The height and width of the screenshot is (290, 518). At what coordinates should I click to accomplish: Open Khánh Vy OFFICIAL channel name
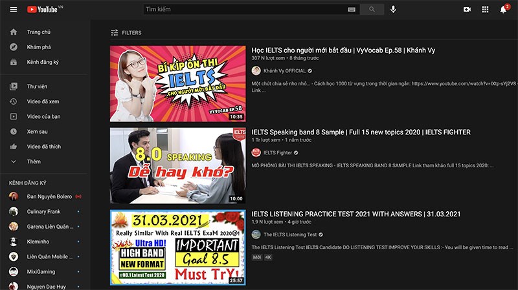(x=284, y=71)
